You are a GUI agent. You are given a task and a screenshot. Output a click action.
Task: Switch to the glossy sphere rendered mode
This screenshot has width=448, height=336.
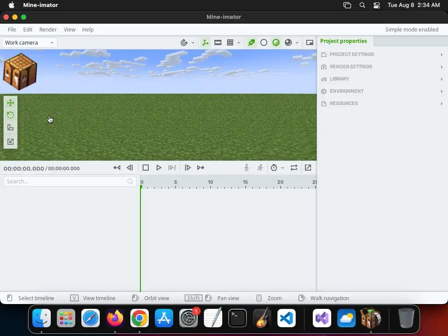tap(288, 42)
